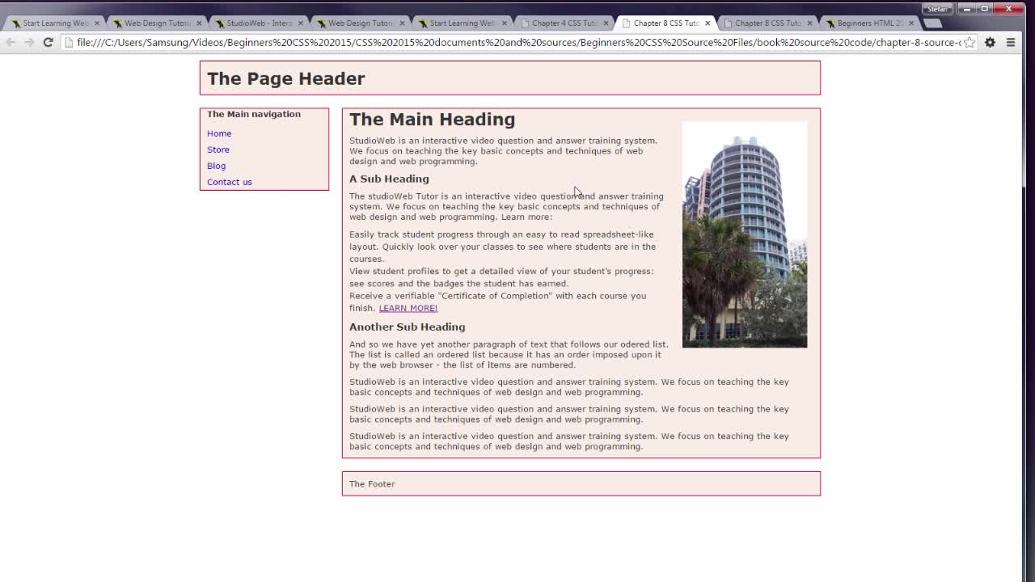
Task: Click the tower building photo
Action: point(745,234)
